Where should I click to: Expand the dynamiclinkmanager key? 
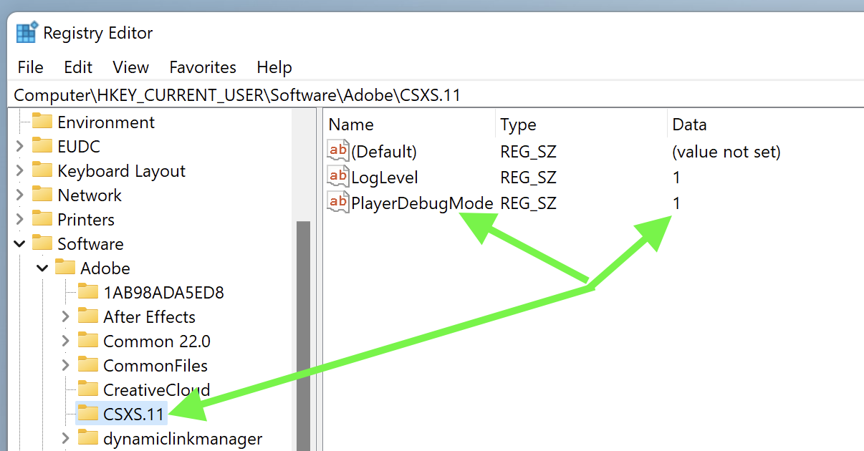(65, 438)
